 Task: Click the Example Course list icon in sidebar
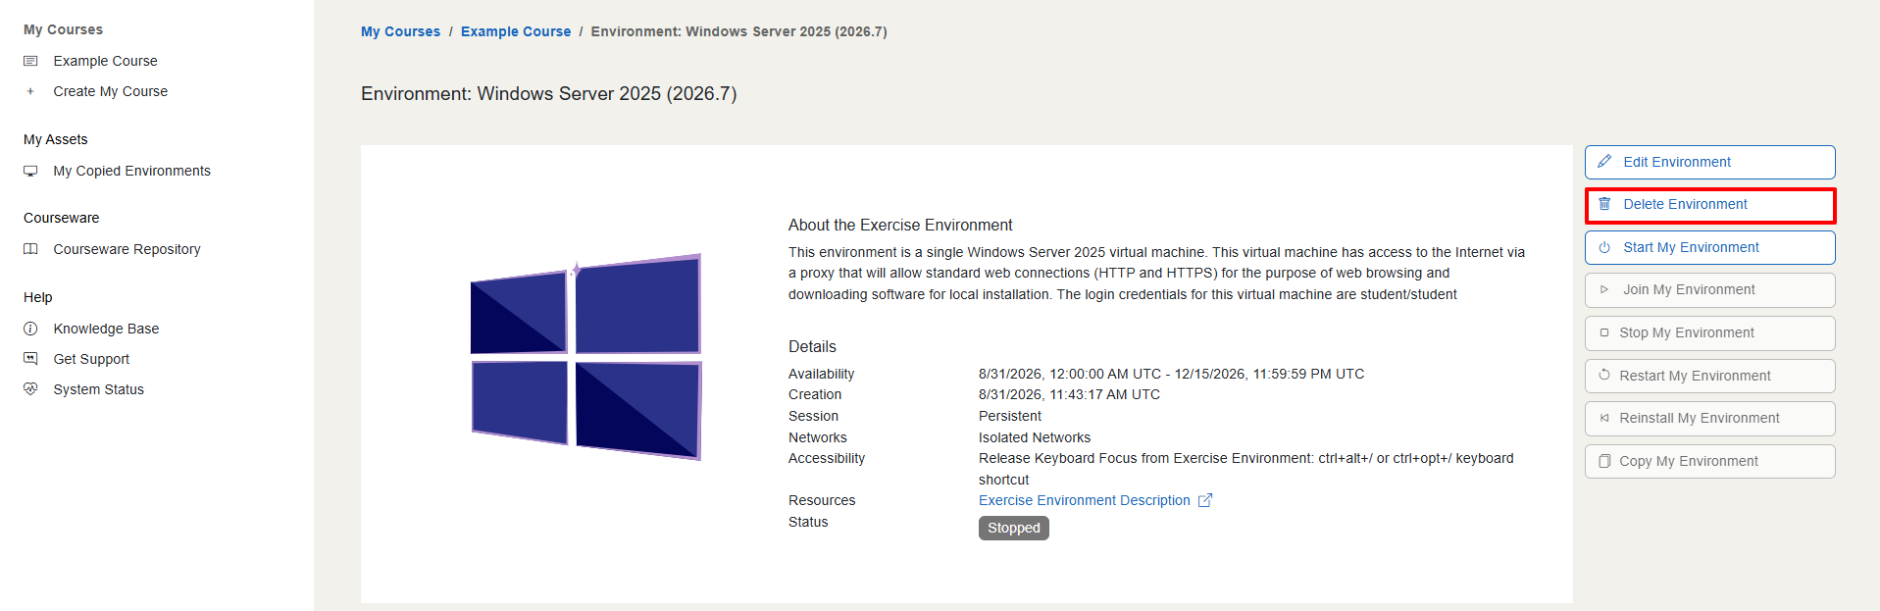(x=30, y=61)
